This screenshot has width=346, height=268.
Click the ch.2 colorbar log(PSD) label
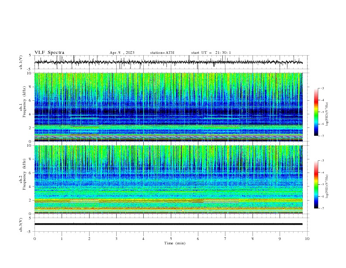[x=327, y=186]
